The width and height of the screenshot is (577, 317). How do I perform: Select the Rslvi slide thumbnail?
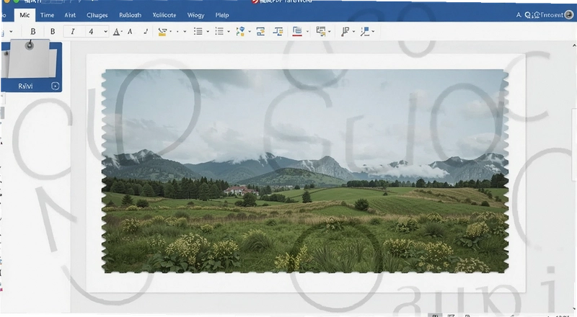(31, 66)
